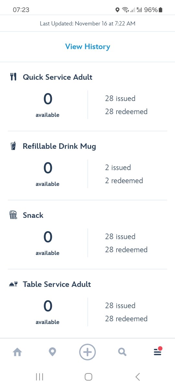The height and width of the screenshot is (389, 175).
Task: Select the Refillable Drink Mug heading
Action: coord(59,146)
